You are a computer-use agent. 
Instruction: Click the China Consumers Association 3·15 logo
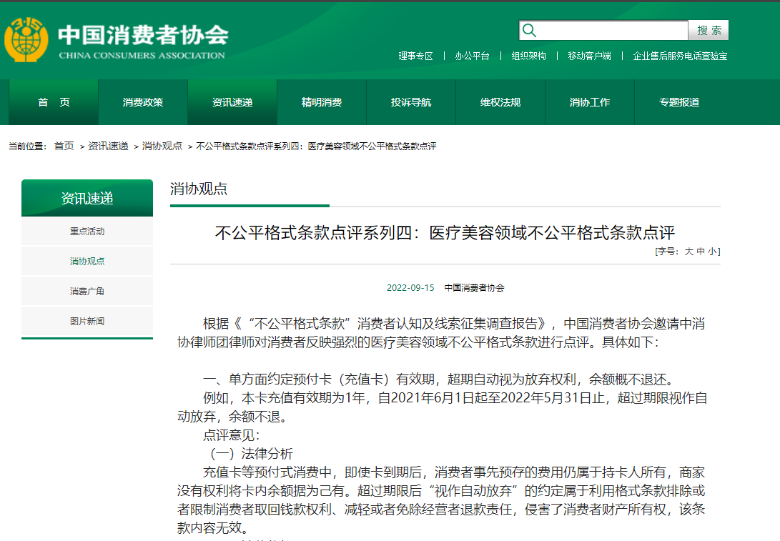tap(26, 40)
